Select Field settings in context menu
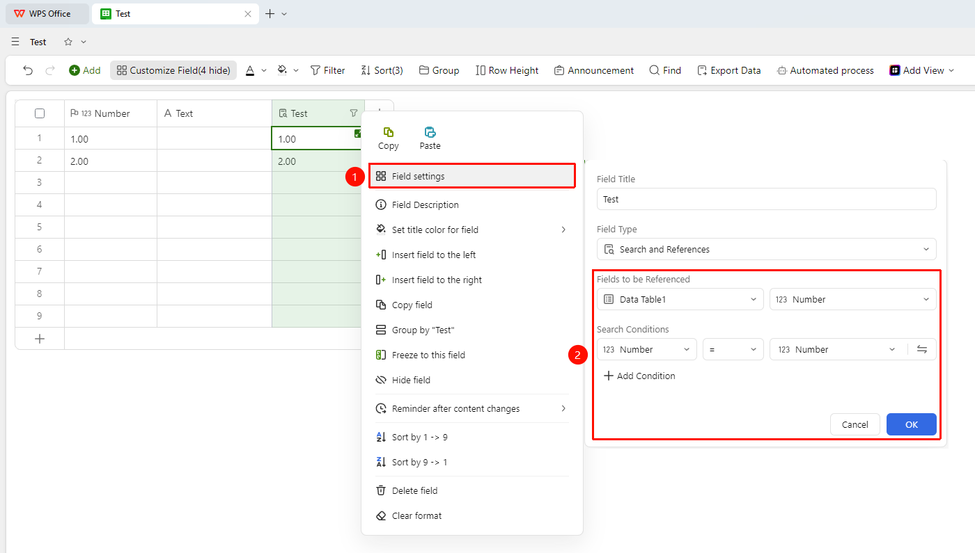975x553 pixels. point(472,176)
